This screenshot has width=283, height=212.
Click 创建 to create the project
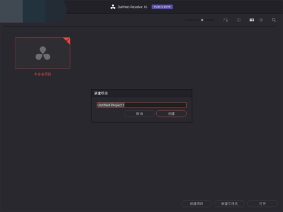click(171, 114)
